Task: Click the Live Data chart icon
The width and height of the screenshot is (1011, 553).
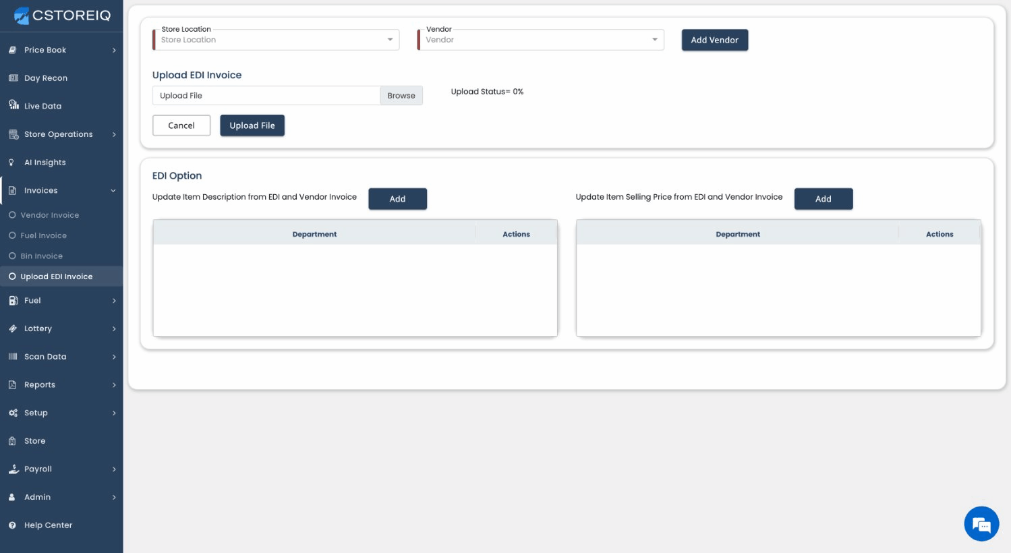Action: (x=13, y=105)
